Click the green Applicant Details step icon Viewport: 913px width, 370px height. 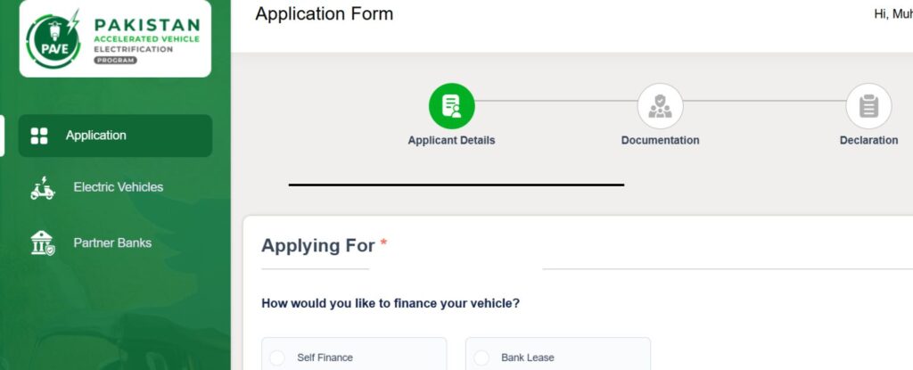pos(452,106)
